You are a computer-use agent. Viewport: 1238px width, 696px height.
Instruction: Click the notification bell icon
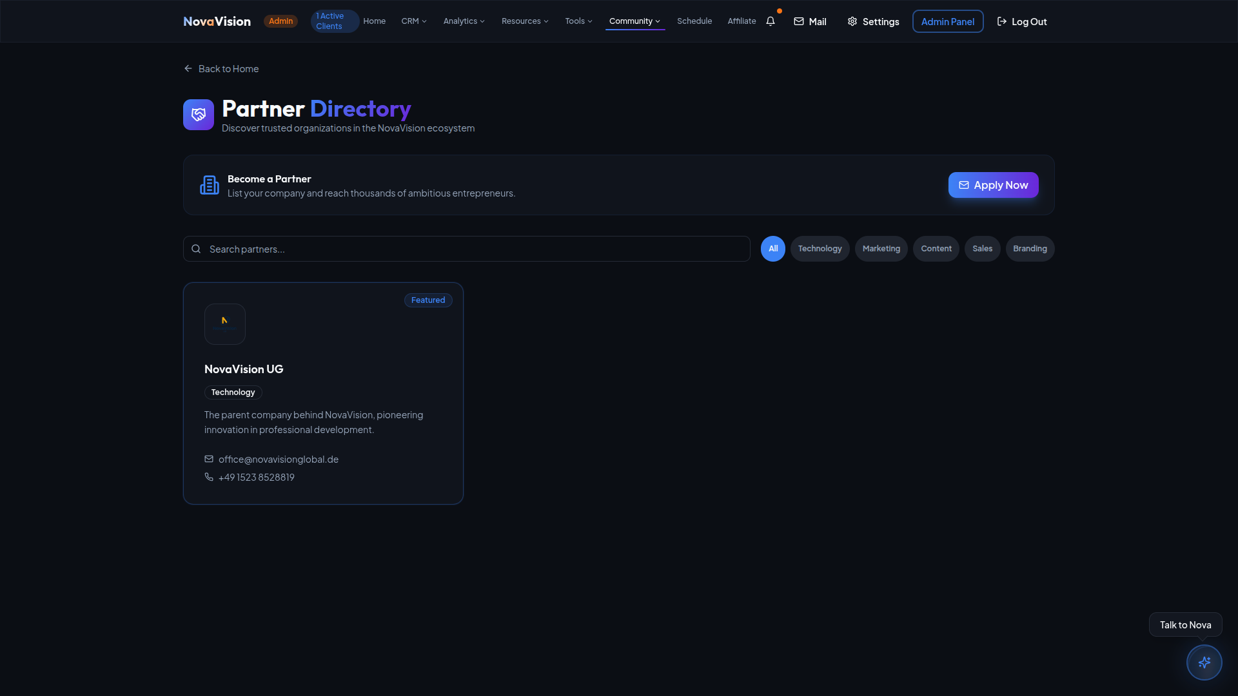pyautogui.click(x=770, y=21)
